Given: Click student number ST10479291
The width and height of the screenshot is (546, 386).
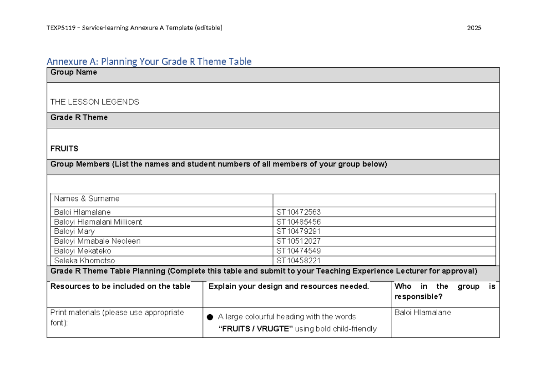Looking at the screenshot, I should 298,231.
